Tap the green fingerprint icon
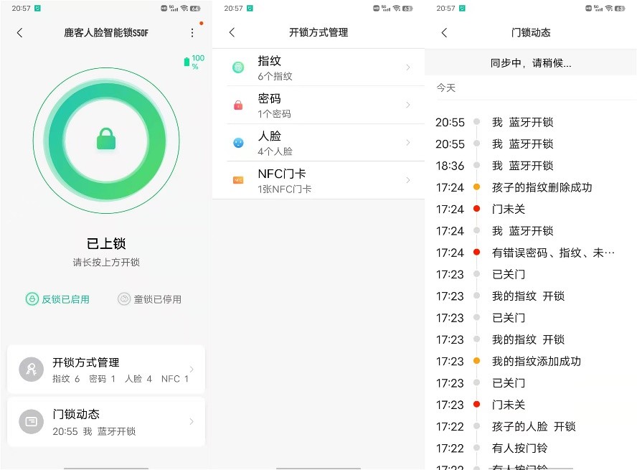This screenshot has width=637, height=470. pos(238,67)
